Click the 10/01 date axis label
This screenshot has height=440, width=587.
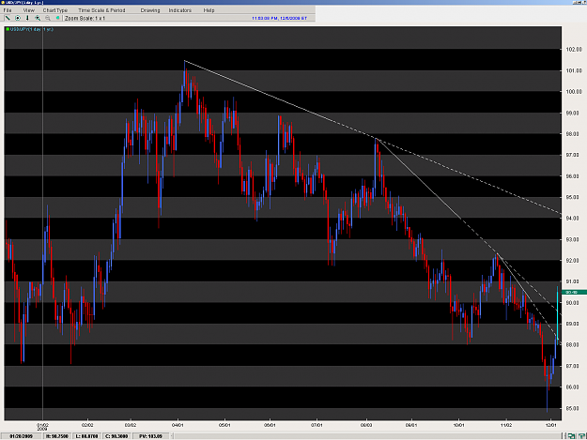458,425
